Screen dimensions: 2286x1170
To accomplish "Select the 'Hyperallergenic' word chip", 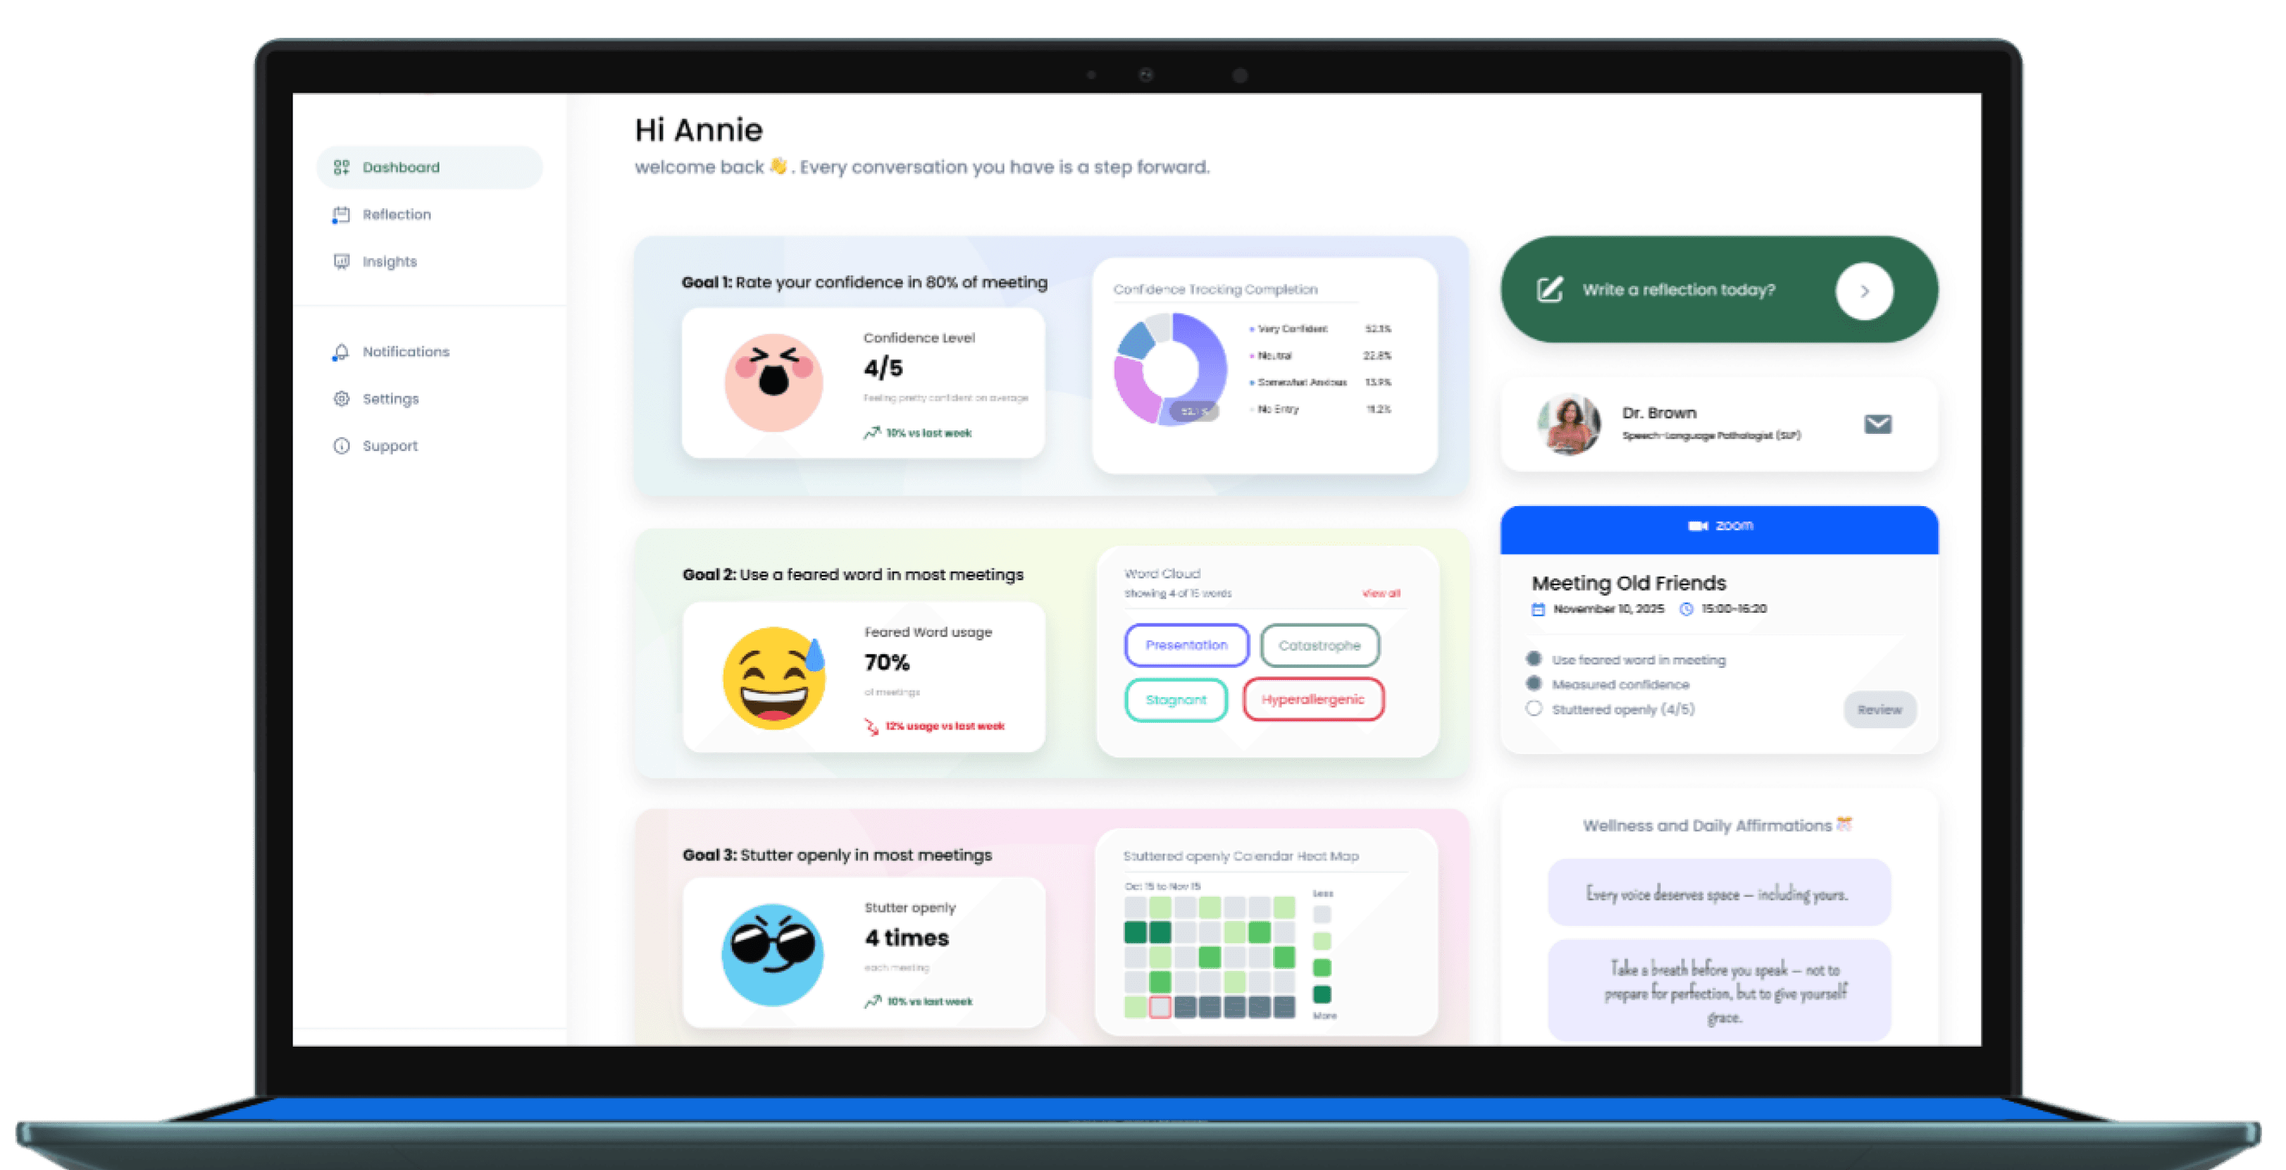I will (1312, 700).
